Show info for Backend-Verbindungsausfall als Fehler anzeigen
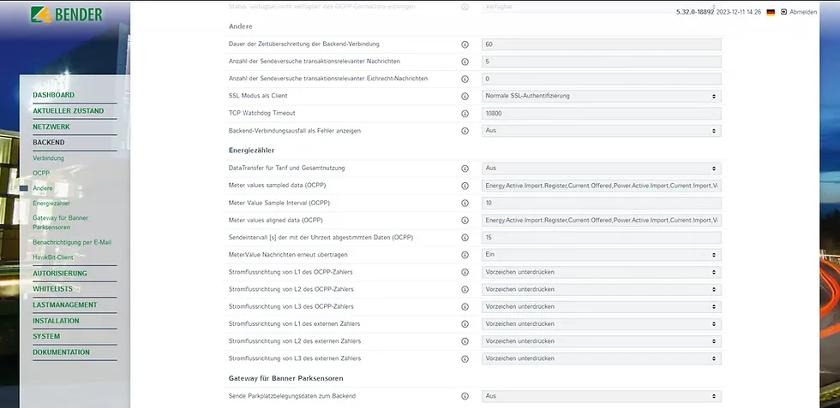This screenshot has width=840, height=408. click(465, 131)
